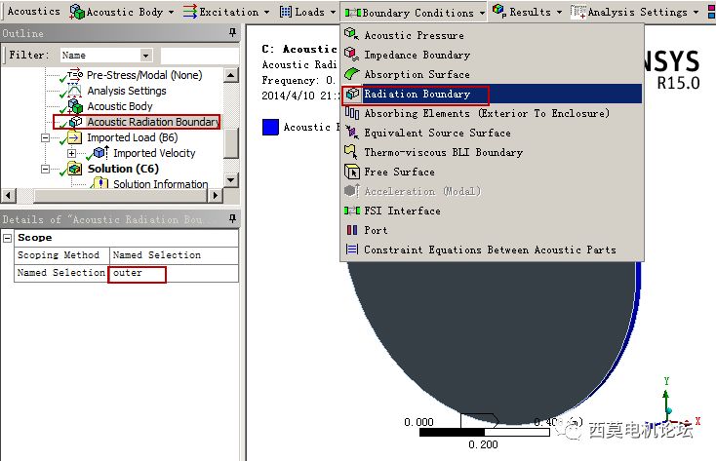Click the Scoping Method value Named Selection
The image size is (716, 461).
coord(174,255)
